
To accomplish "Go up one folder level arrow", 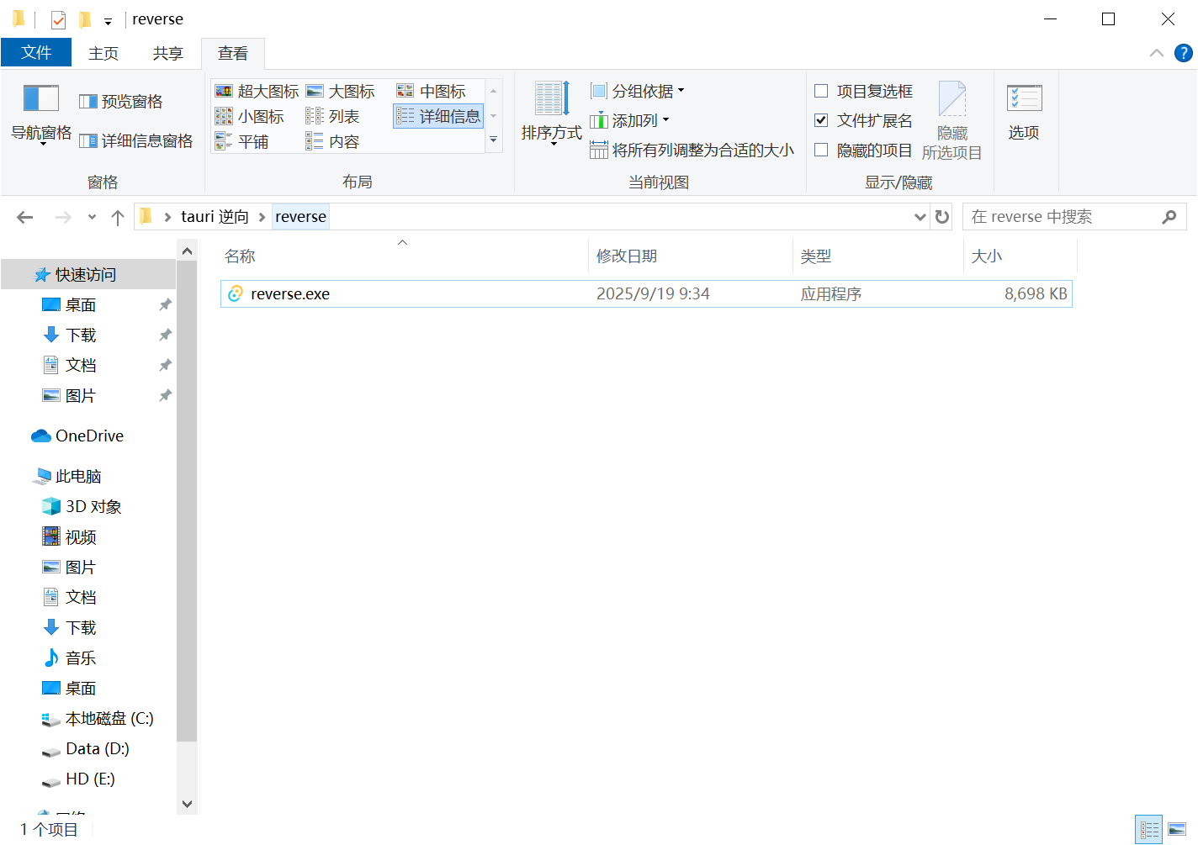I will pos(118,218).
